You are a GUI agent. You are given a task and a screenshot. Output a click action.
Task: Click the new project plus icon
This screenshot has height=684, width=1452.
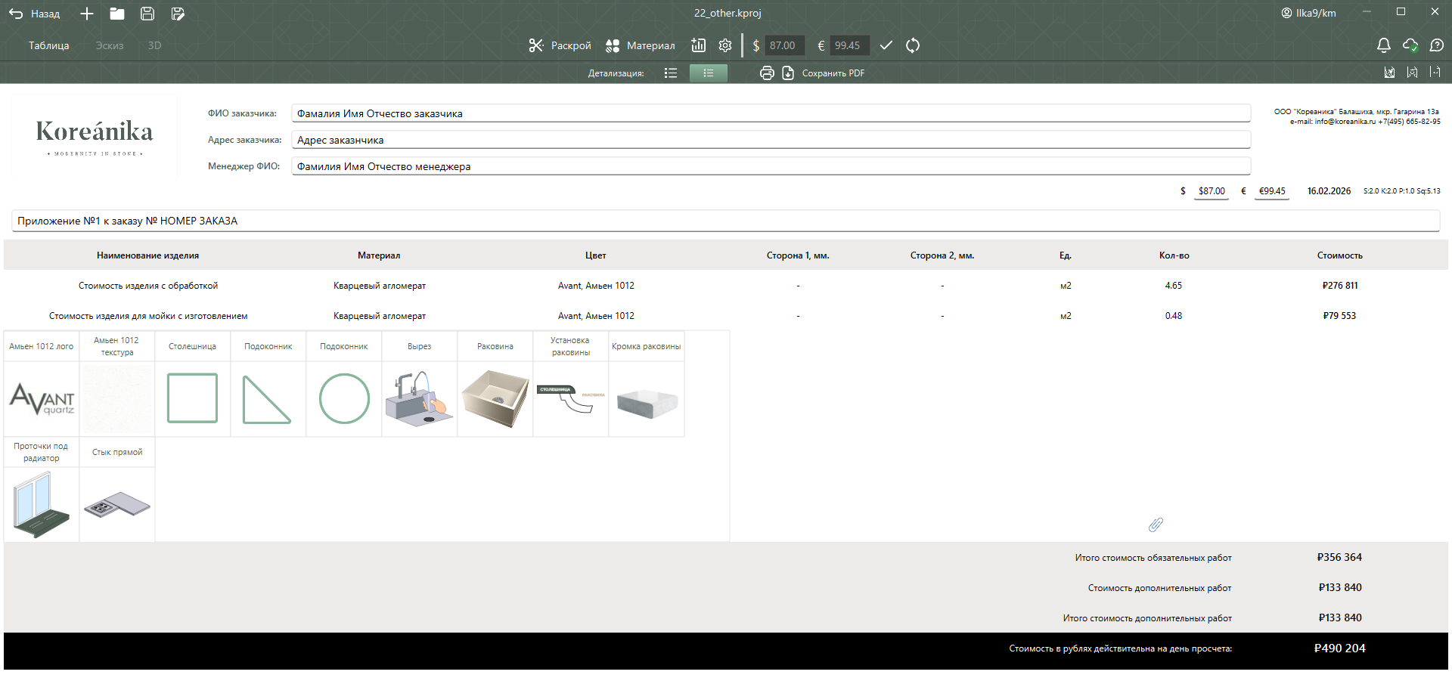[x=87, y=14]
